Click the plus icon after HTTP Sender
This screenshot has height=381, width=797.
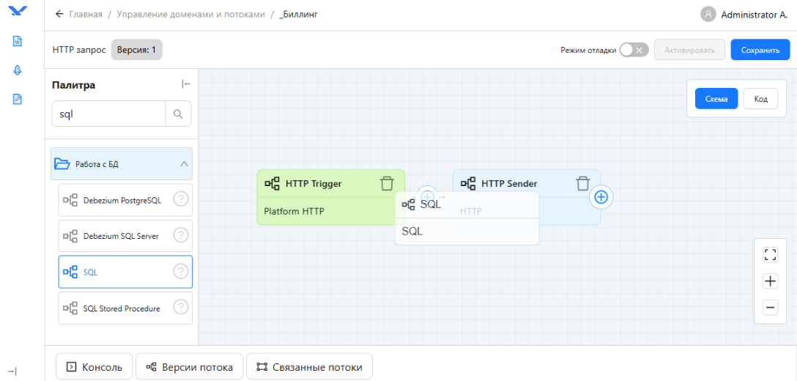pos(601,197)
